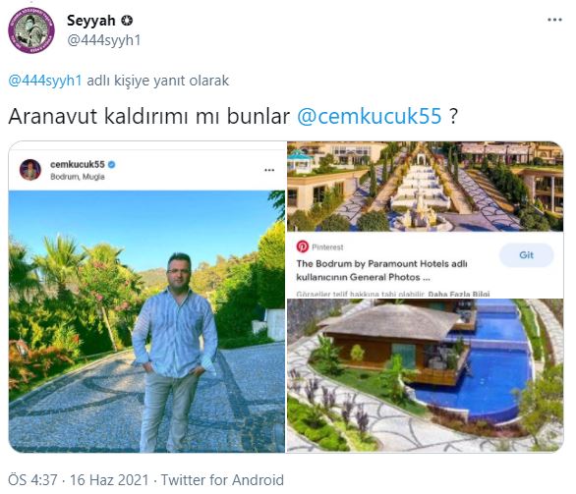Open the pool villa photo
The width and height of the screenshot is (576, 494).
tap(425, 375)
